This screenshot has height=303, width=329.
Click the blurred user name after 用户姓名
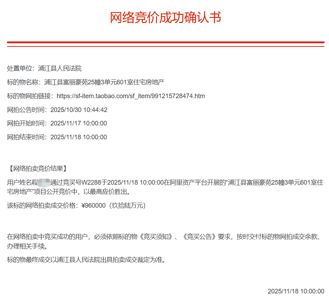tap(44, 183)
